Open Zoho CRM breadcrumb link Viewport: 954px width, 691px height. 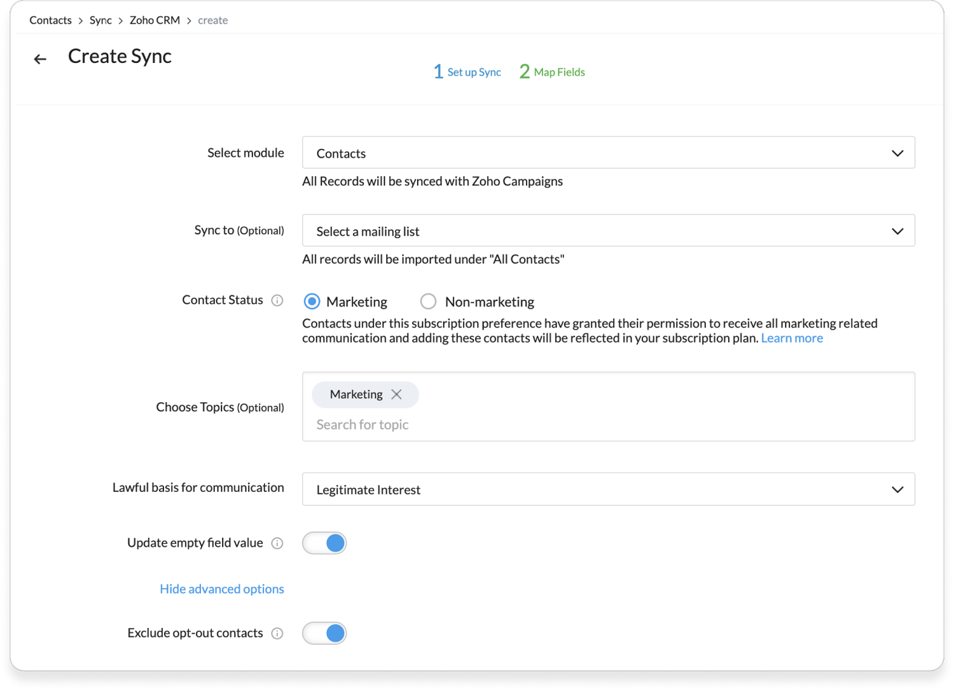155,20
